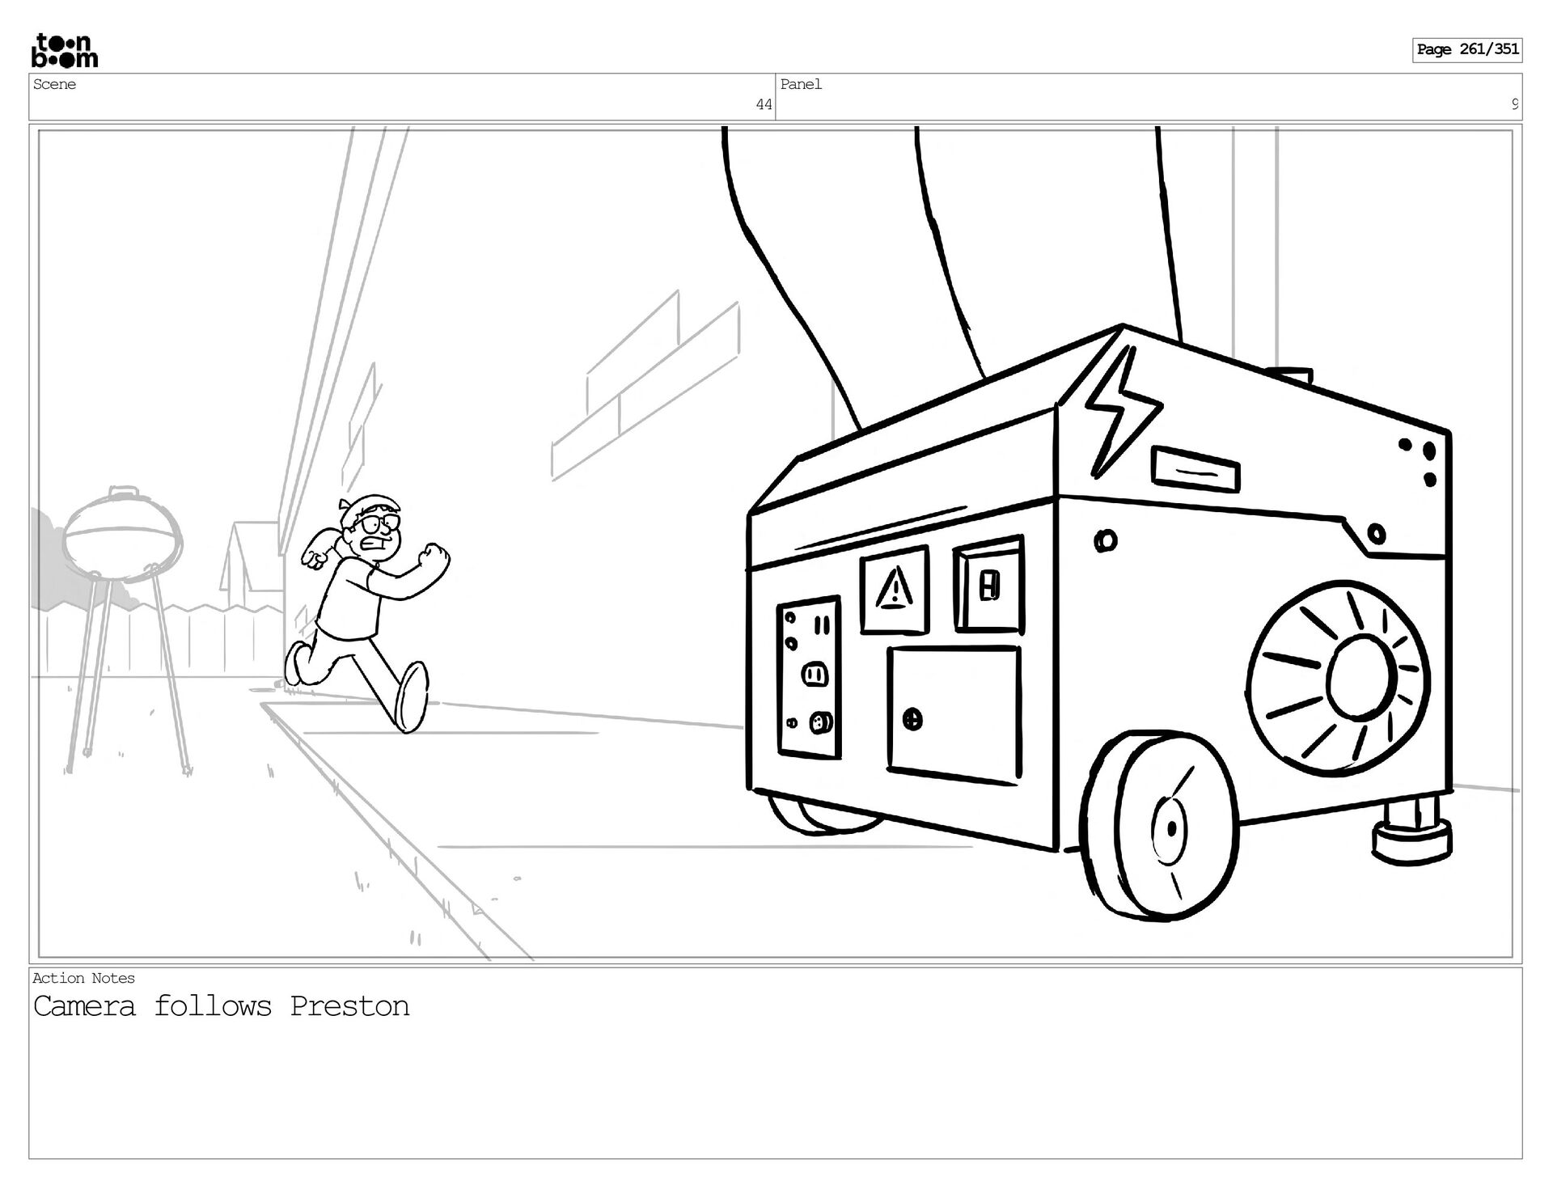Click the Panel header label
The height and width of the screenshot is (1202, 1553).
(801, 84)
